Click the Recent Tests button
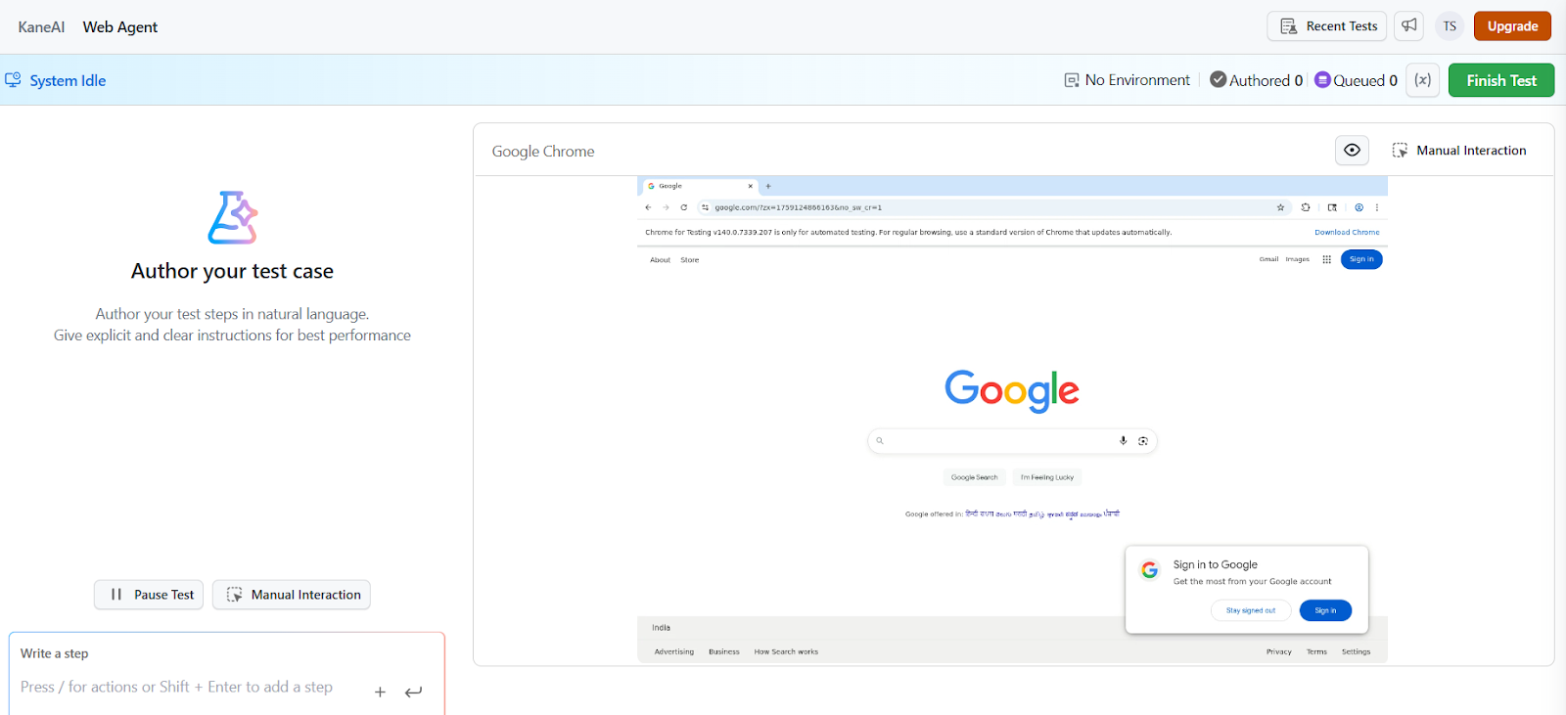1566x715 pixels. click(1326, 26)
